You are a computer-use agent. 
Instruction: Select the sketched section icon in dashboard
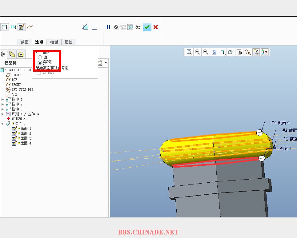tap(21, 27)
